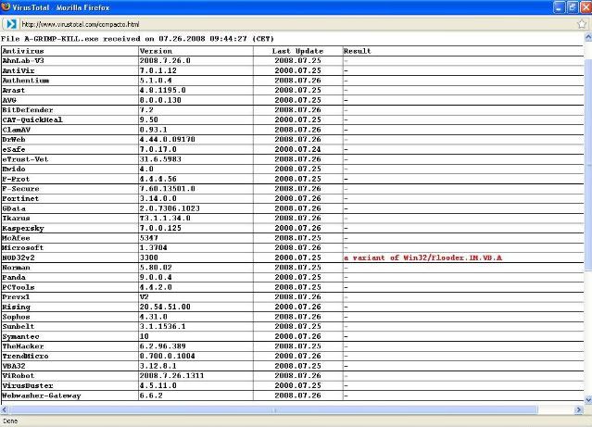Click the 'PCTools' antivirus name
This screenshot has height=427, width=592.
19,287
